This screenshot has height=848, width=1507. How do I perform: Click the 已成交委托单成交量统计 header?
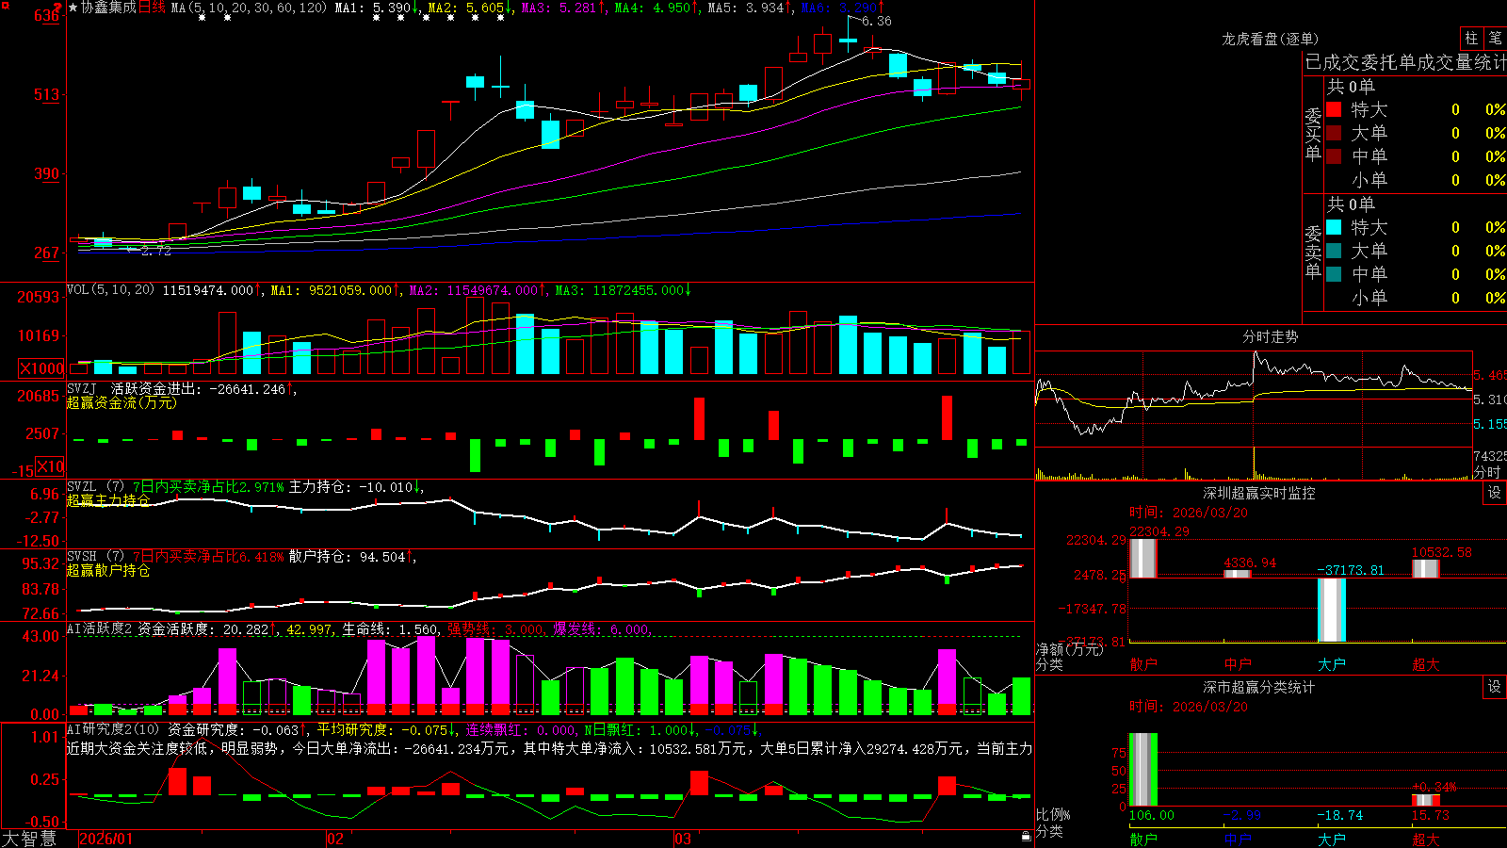[1405, 62]
